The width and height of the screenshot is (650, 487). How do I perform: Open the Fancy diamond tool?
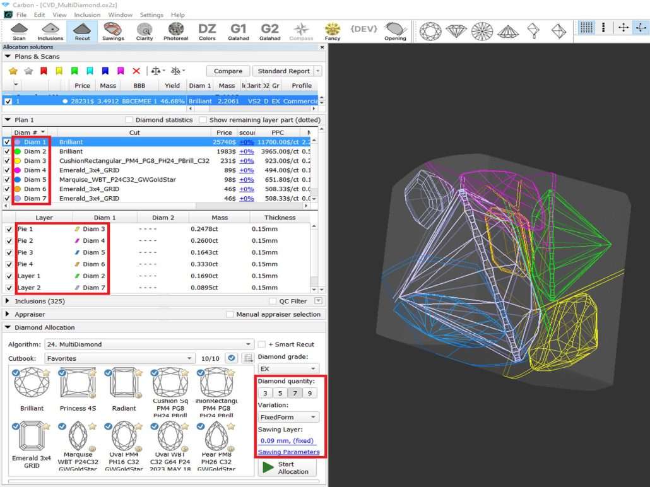[x=332, y=30]
